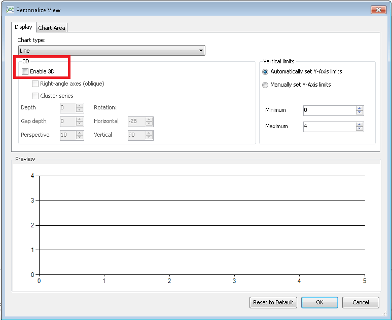Increase the Perspective spinner
The image size is (392, 320).
(80, 133)
